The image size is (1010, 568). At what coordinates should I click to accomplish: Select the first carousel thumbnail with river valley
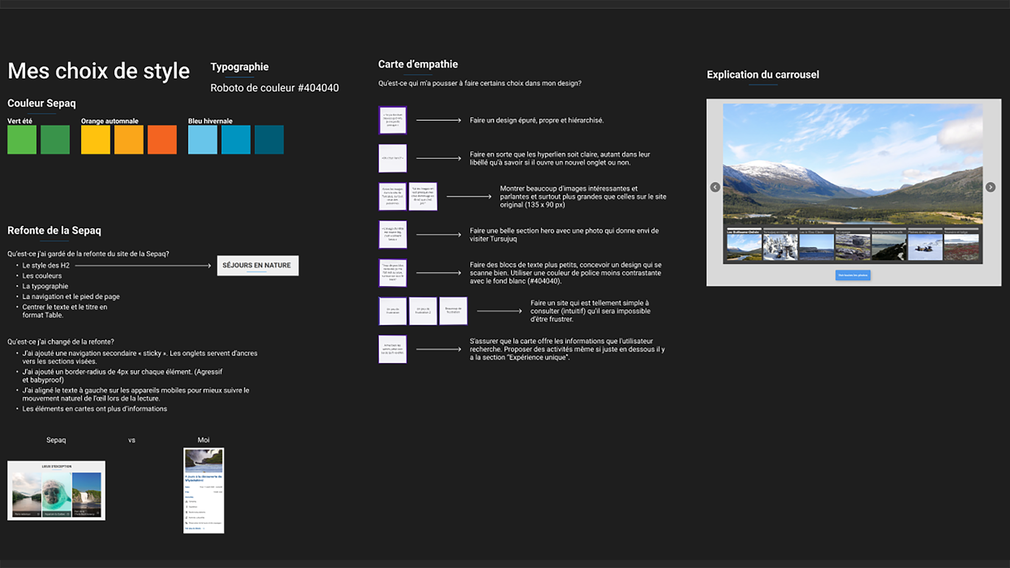click(x=744, y=247)
